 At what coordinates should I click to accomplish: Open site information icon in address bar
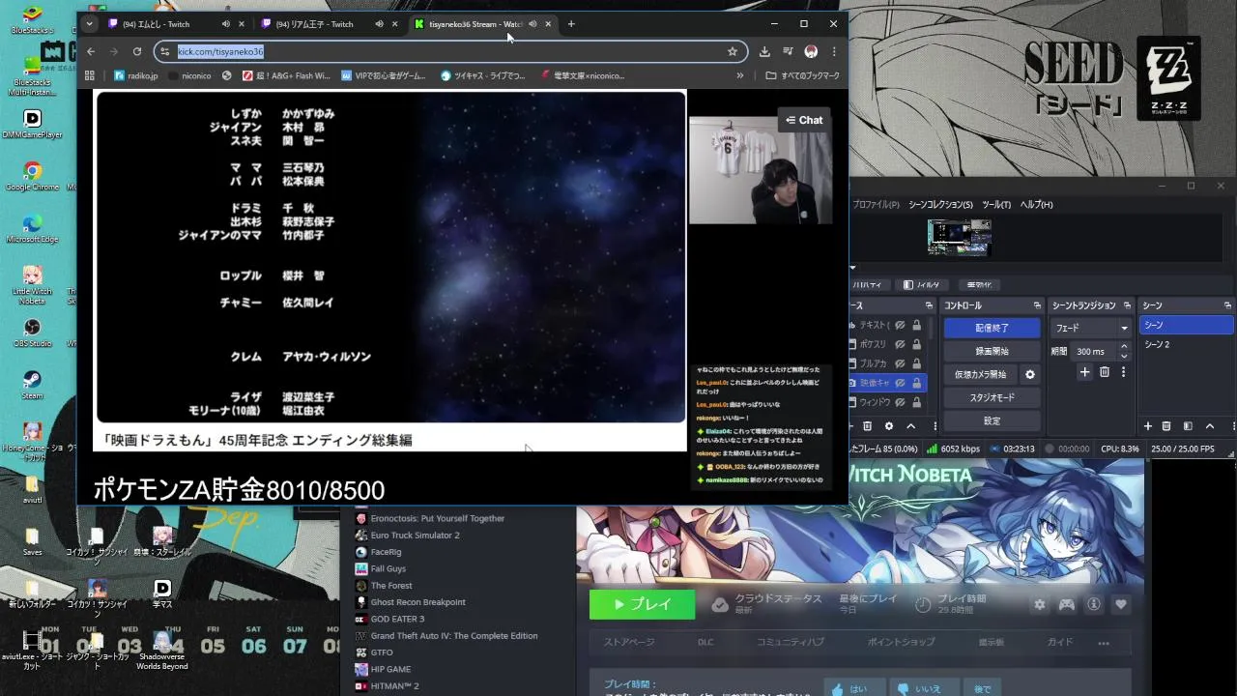click(x=165, y=51)
